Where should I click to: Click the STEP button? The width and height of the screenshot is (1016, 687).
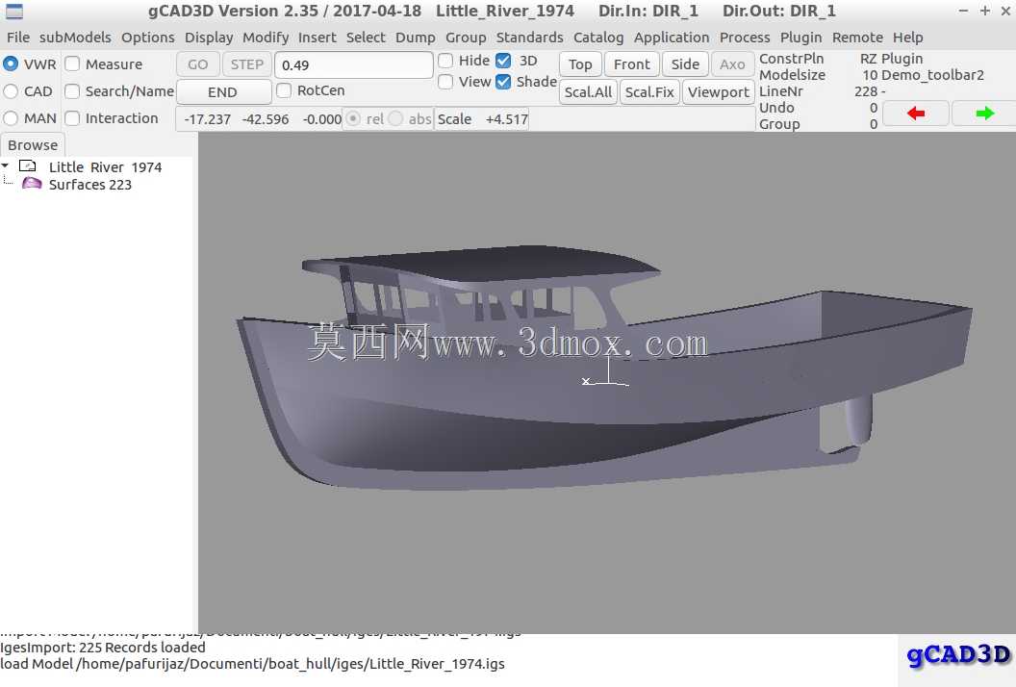pyautogui.click(x=247, y=64)
